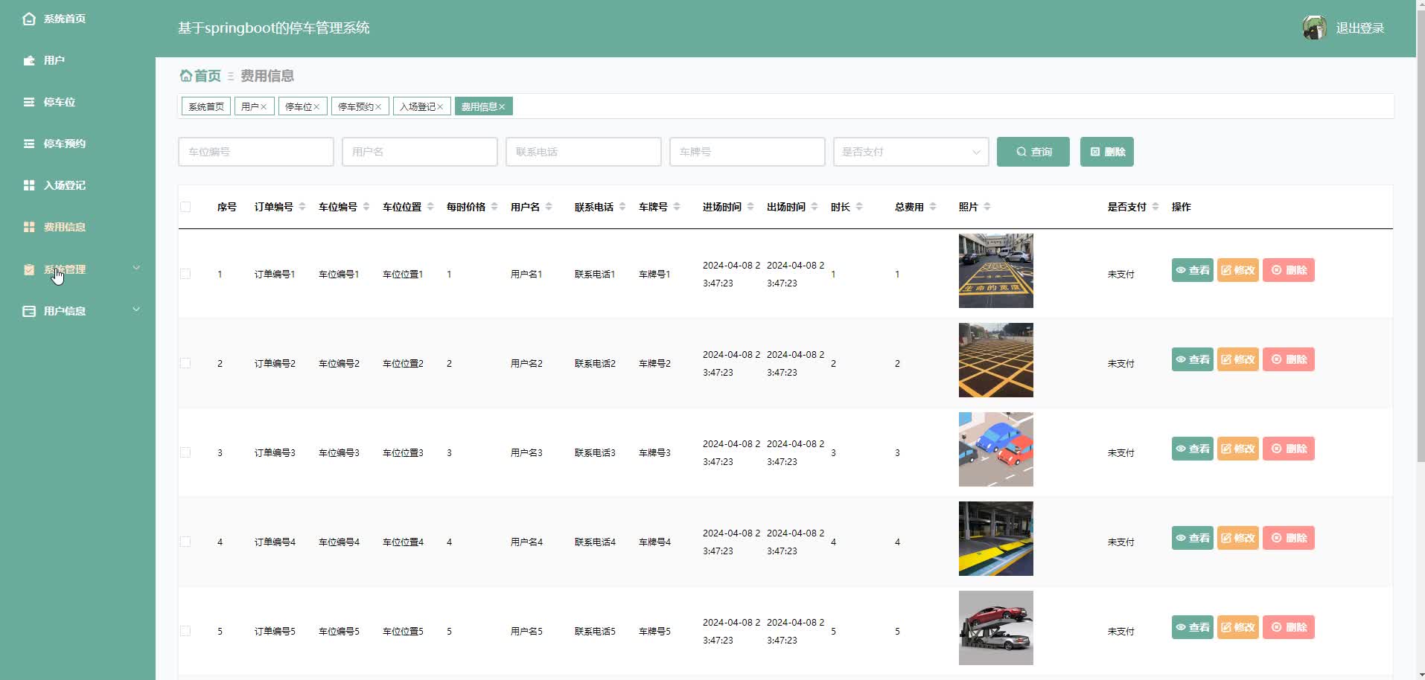
Task: Sort by 订单编号 column arrows
Action: (x=302, y=207)
